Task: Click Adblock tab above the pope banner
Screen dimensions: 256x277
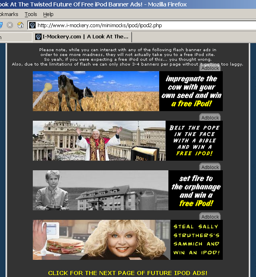Action: (x=210, y=118)
